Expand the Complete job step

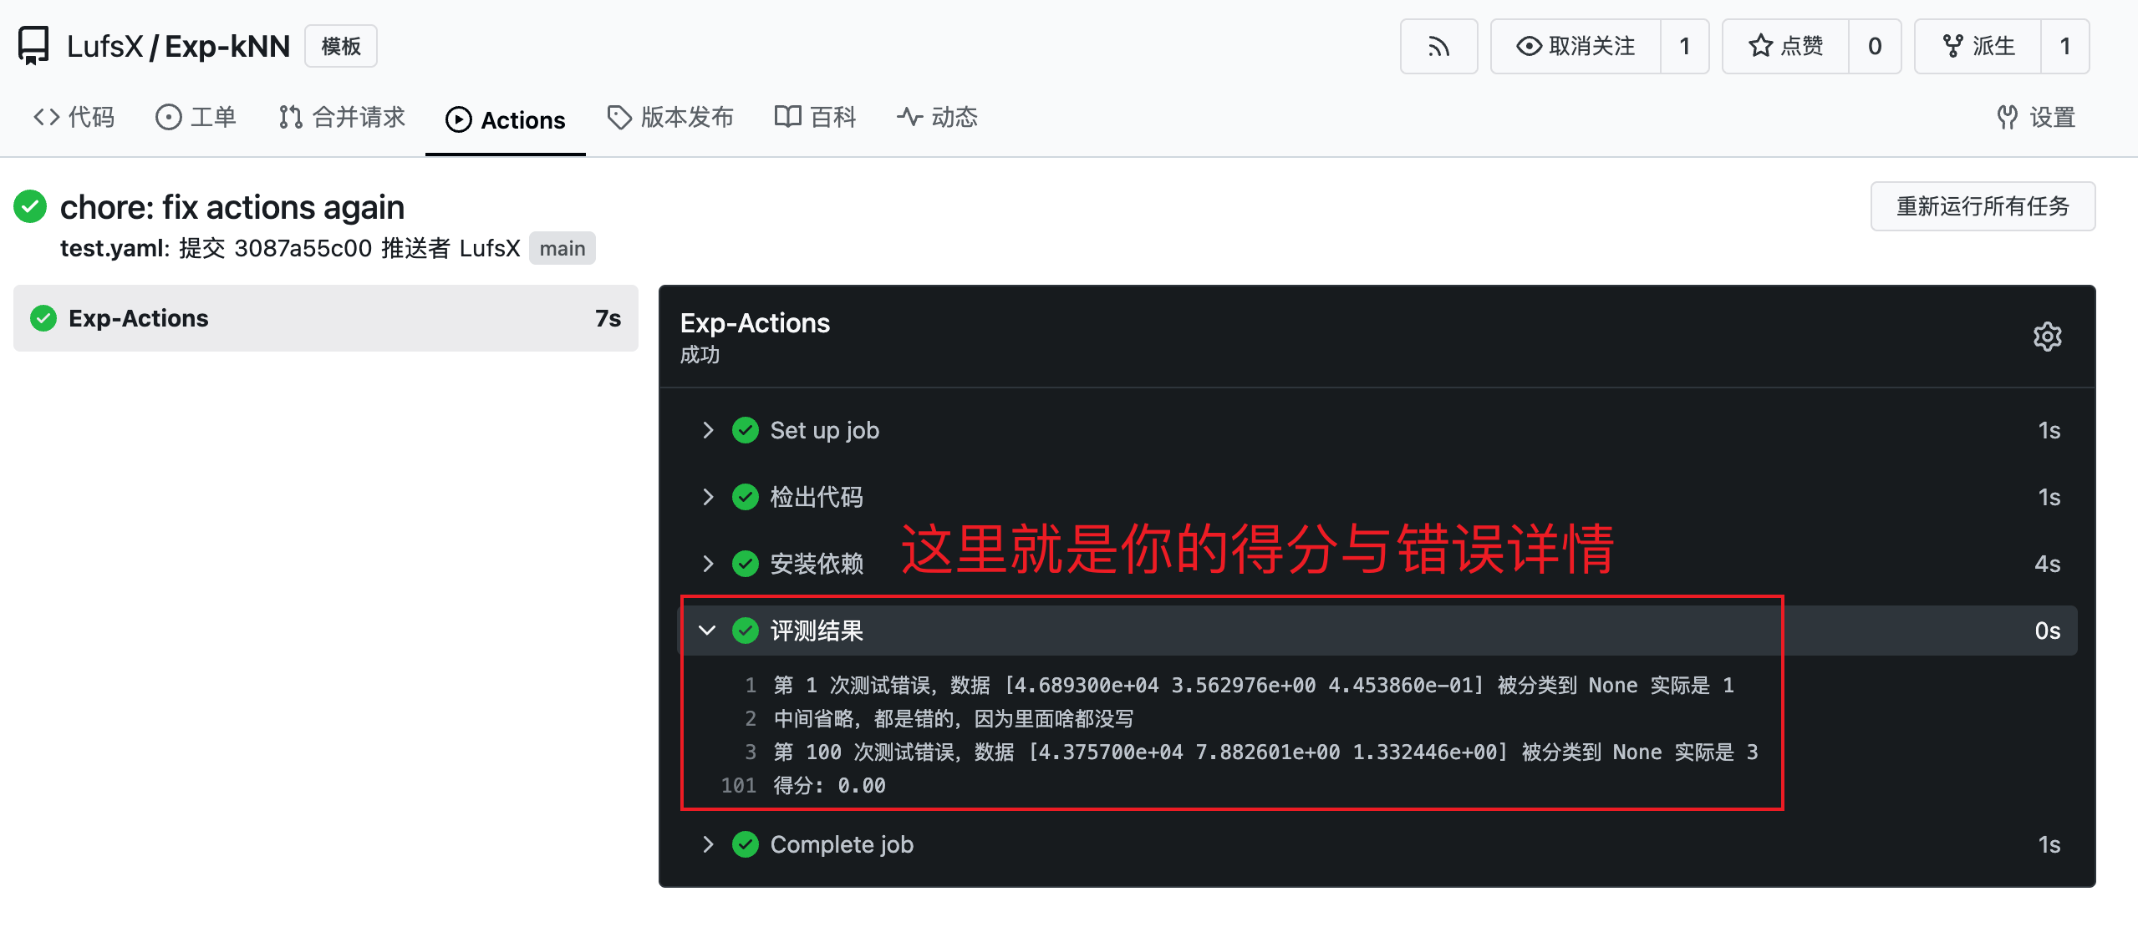(x=1377, y=844)
